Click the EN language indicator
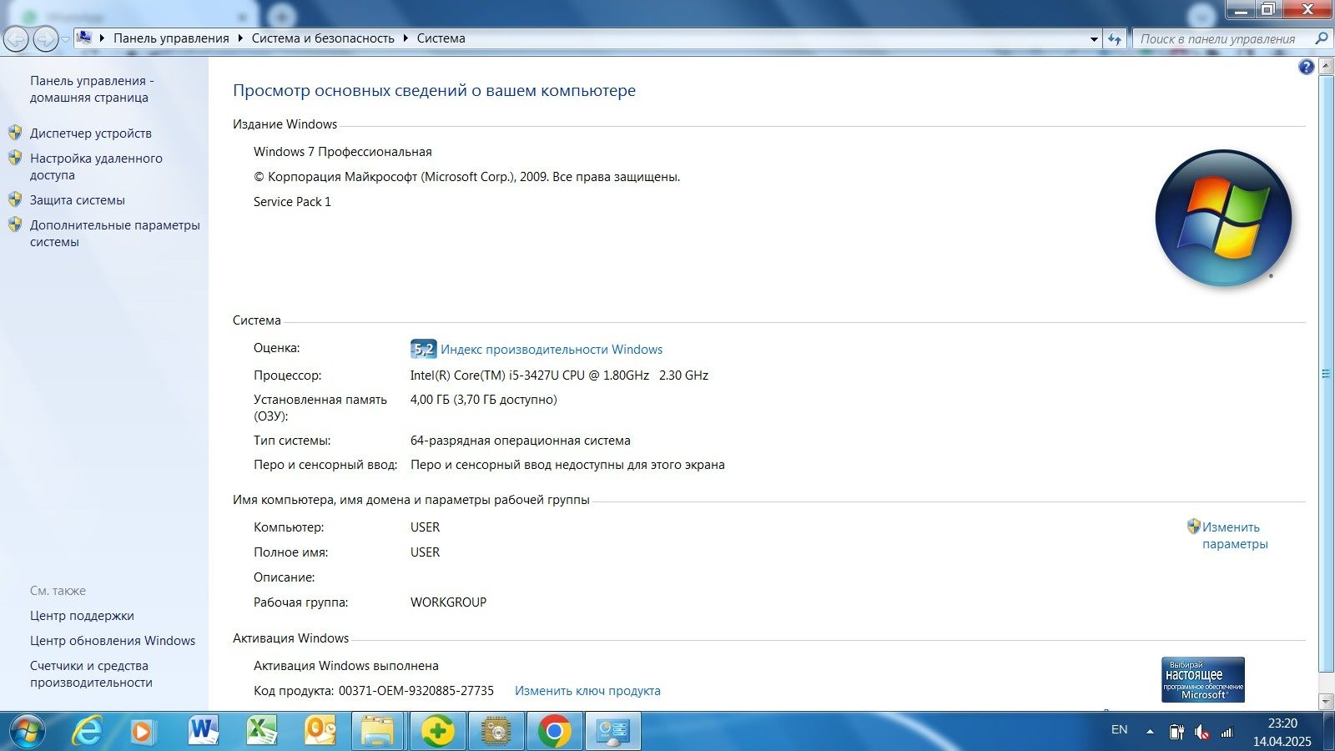Image resolution: width=1335 pixels, height=751 pixels. [x=1119, y=730]
